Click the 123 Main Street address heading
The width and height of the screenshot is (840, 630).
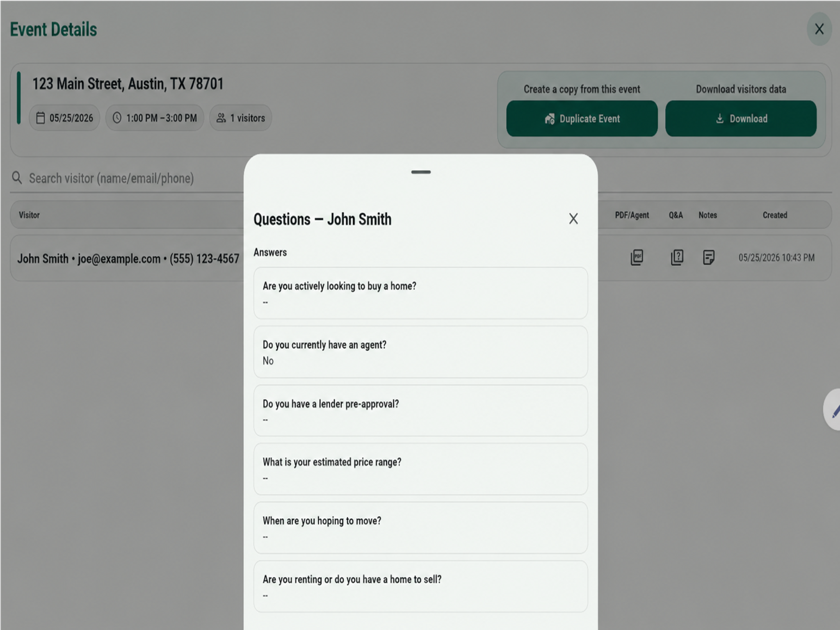click(128, 84)
